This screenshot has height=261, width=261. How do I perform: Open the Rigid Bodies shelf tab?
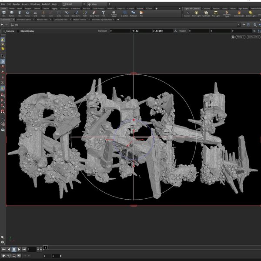pyautogui.click(x=243, y=9)
